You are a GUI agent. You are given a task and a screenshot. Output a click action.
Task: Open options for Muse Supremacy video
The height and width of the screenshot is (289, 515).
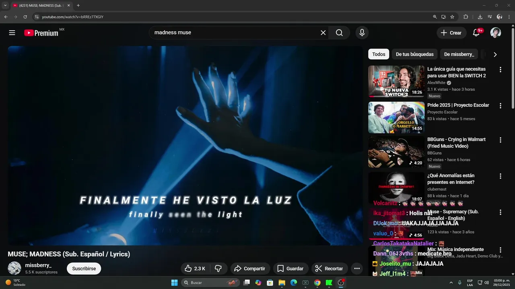coord(501,212)
